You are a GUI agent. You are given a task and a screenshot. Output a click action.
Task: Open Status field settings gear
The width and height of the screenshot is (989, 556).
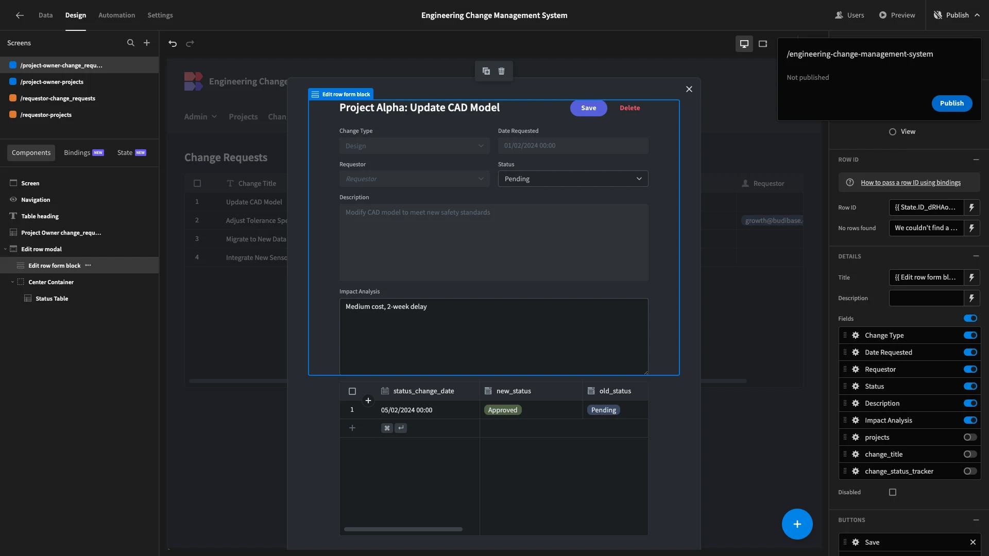[x=856, y=386]
